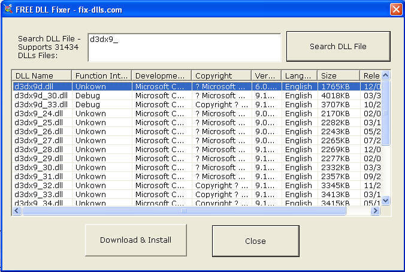Click the Function Int... column header

(101, 75)
